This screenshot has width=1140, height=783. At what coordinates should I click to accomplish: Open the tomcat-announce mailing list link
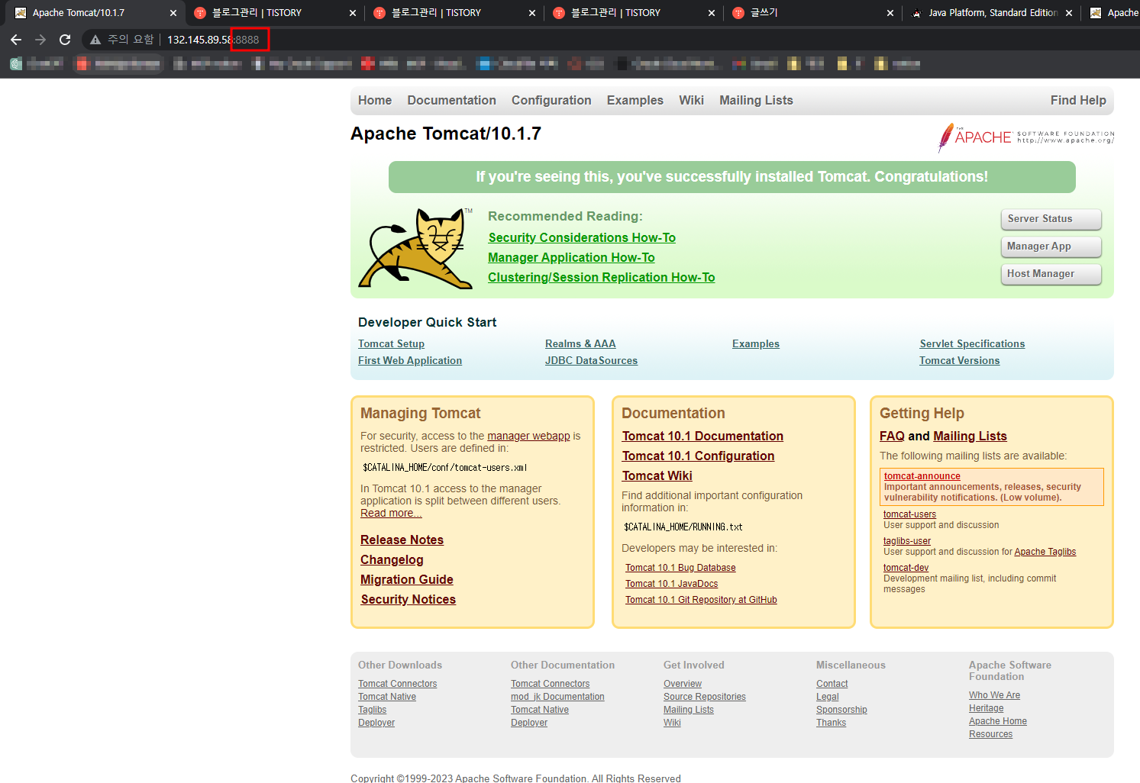click(x=922, y=476)
